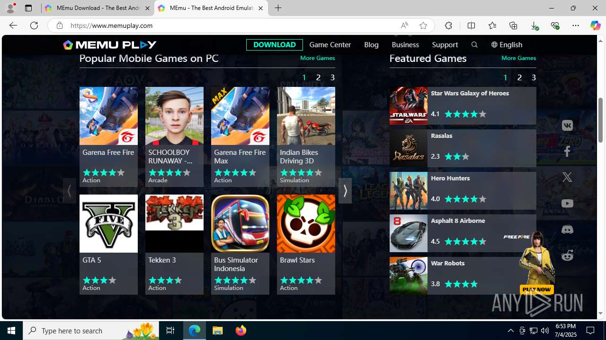Add this page to favorites (star)
The height and width of the screenshot is (340, 606).
coord(423,25)
